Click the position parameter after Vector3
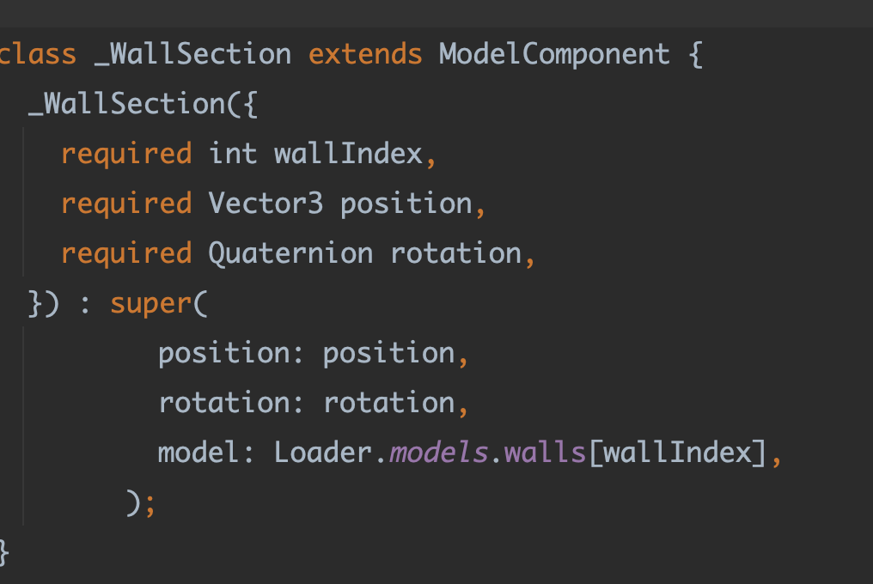Viewport: 873px width, 584px height. (406, 204)
